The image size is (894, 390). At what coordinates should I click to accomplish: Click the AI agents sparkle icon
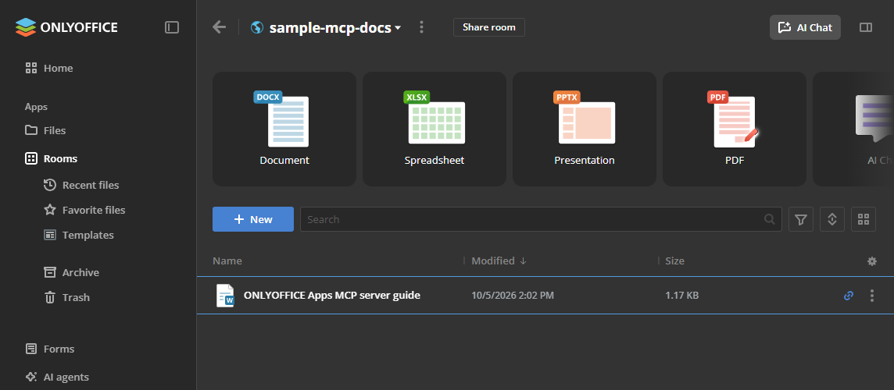[x=31, y=377]
